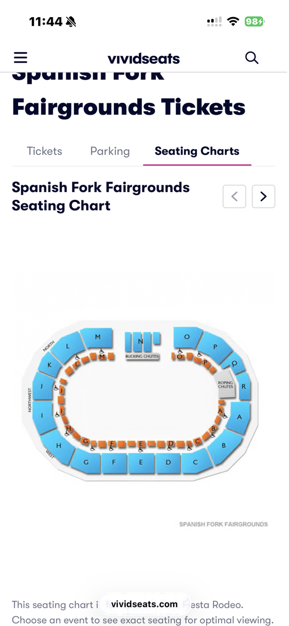This screenshot has height=626, width=289.
Task: Select orange floor section G
Action: (x=86, y=442)
